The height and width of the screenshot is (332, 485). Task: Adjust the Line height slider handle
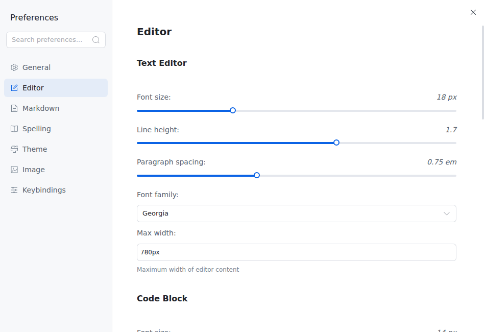point(336,143)
